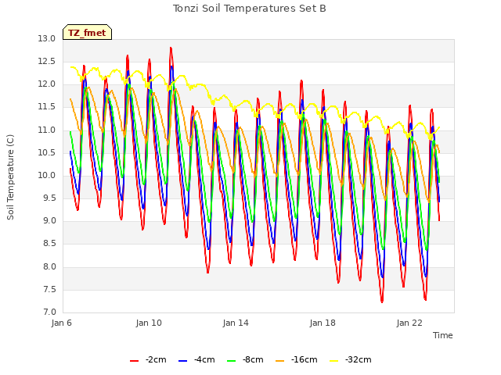The height and width of the screenshot is (375, 501).
Task: Click the start of the yellow -32cm line
Action: (x=71, y=67)
